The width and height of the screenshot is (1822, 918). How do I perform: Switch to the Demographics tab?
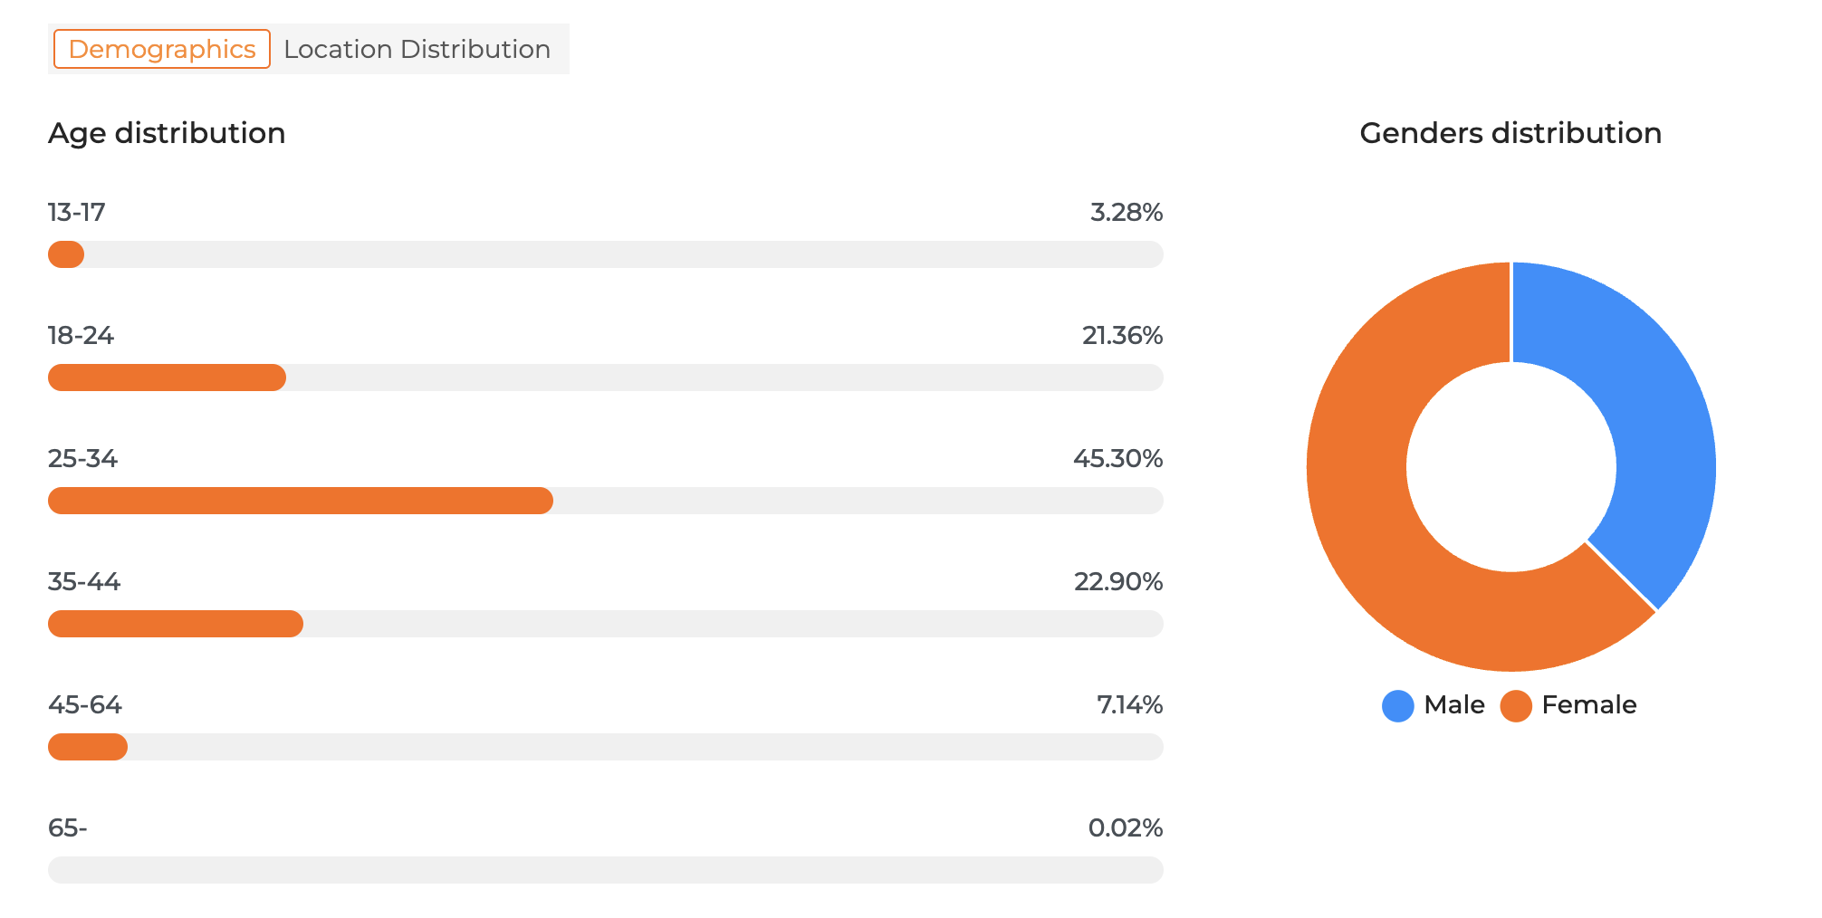pyautogui.click(x=162, y=49)
